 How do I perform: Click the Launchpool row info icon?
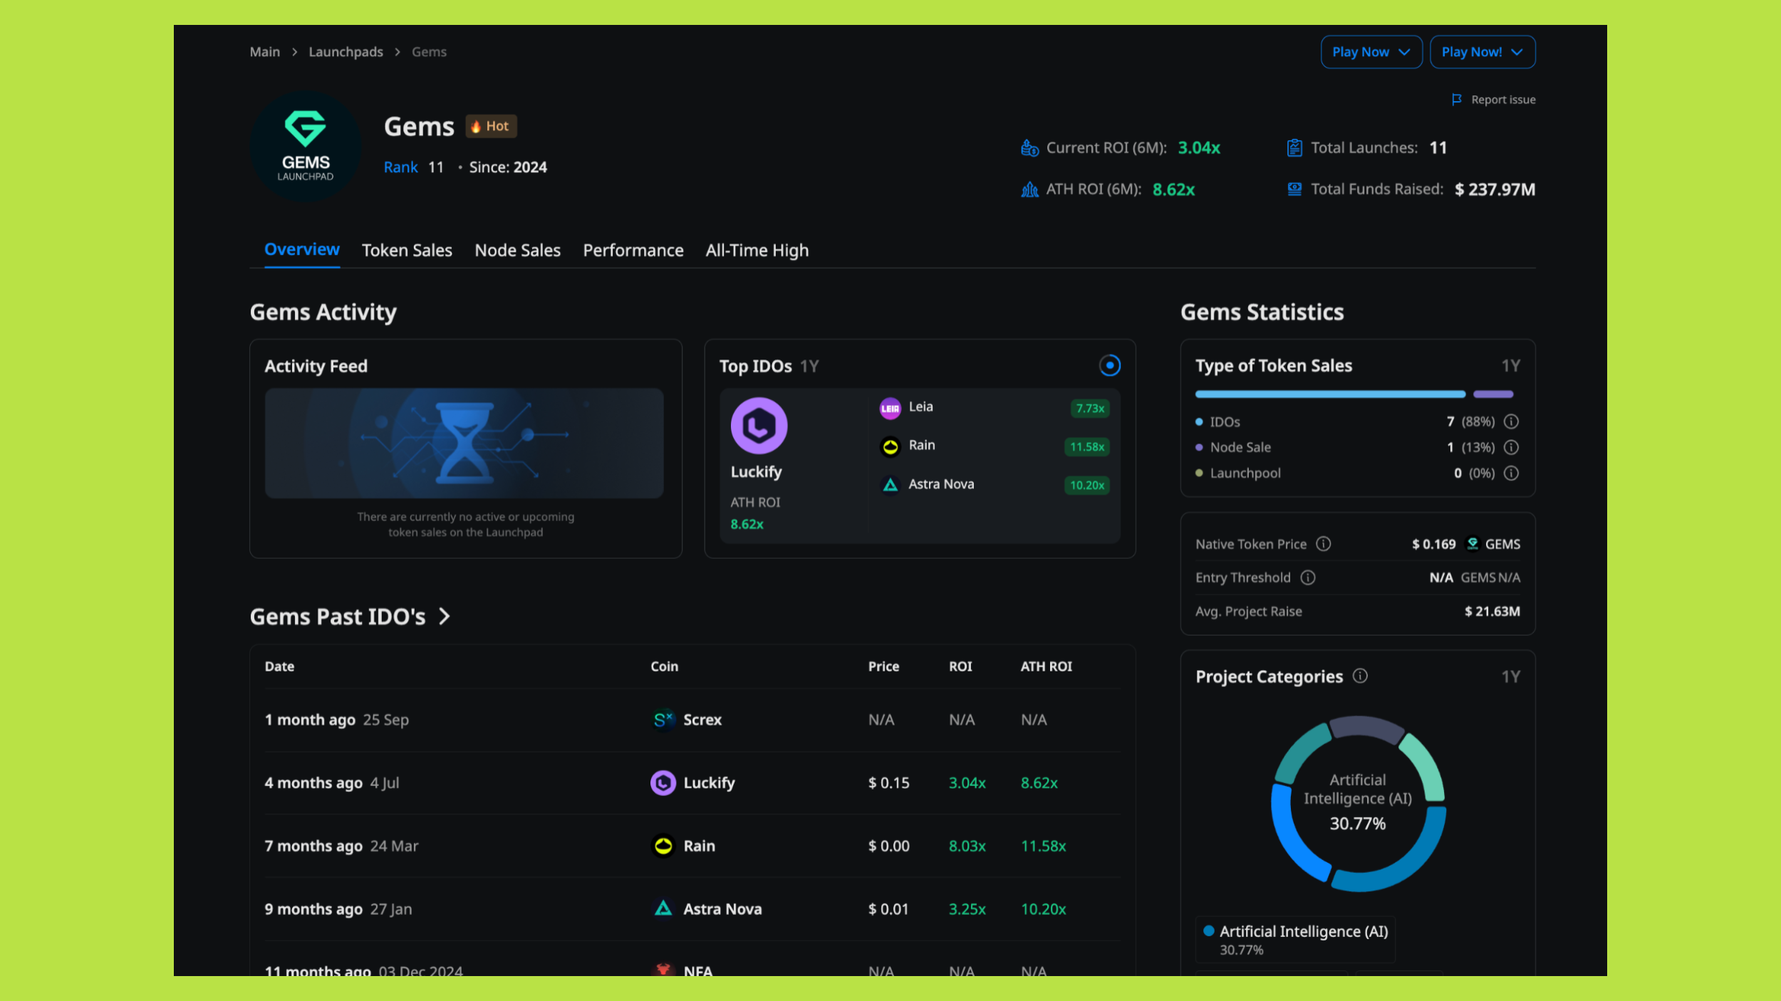click(x=1511, y=473)
